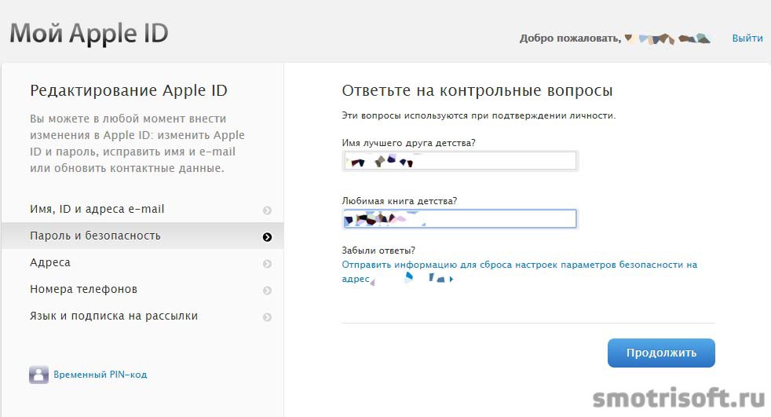771x417 pixels.
Task: Focus the childhood best friend answer field
Action: click(459, 162)
